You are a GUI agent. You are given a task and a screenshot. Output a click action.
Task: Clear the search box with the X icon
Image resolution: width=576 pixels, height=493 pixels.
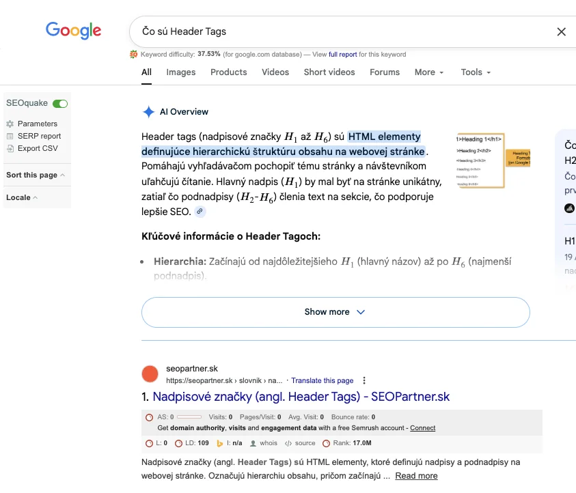561,31
